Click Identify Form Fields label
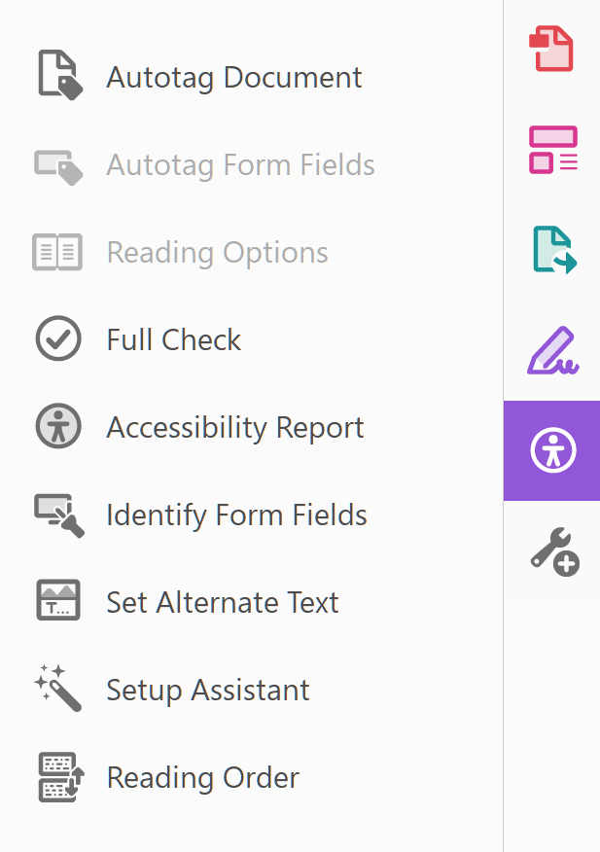Image resolution: width=600 pixels, height=852 pixels. (x=236, y=515)
